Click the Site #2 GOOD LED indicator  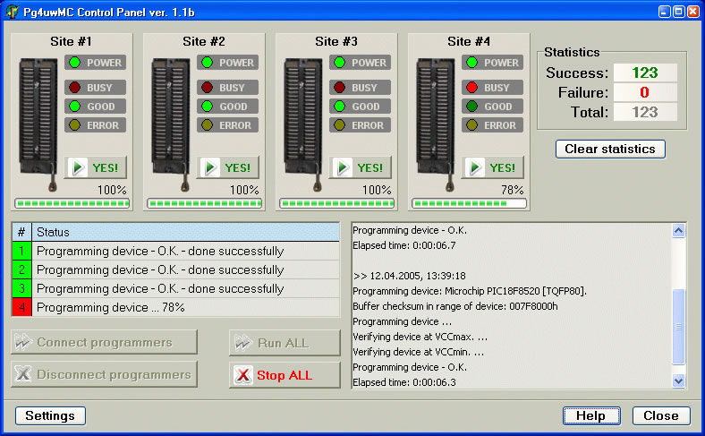tap(207, 107)
